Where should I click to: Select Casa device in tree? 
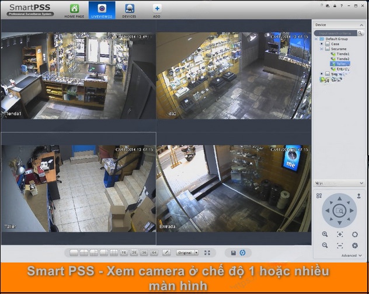coord(332,44)
